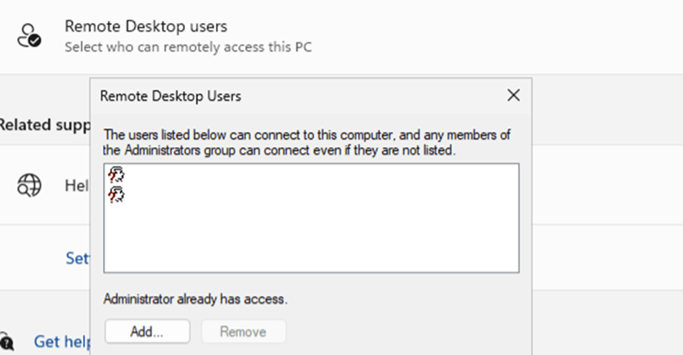The image size is (683, 355).
Task: Click the Get help question bubble icon
Action: pos(7,342)
